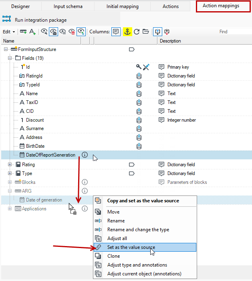Toggle the eye with list lines filter

62,32
